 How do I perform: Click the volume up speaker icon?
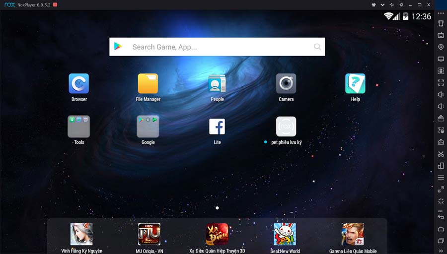coord(441,94)
